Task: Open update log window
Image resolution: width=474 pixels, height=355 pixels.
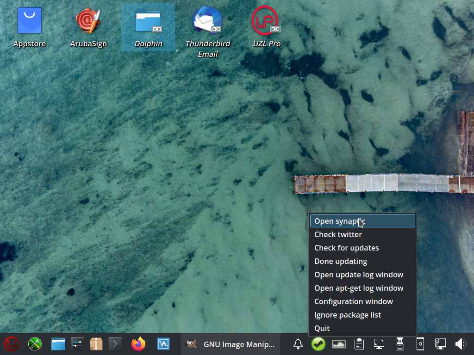Action: (359, 275)
